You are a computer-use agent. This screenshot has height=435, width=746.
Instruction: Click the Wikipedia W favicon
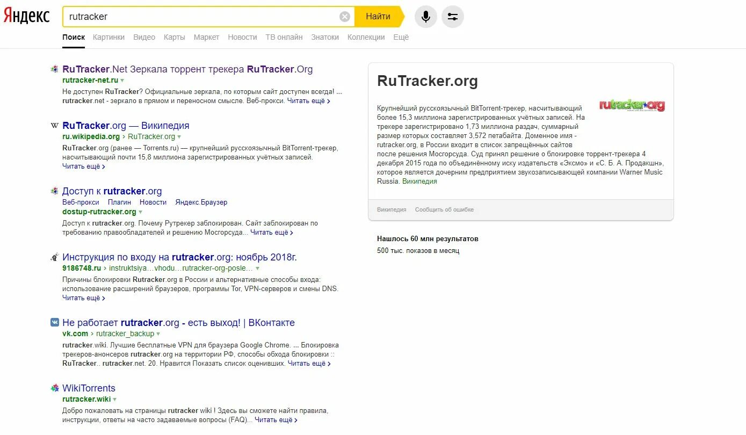point(55,126)
